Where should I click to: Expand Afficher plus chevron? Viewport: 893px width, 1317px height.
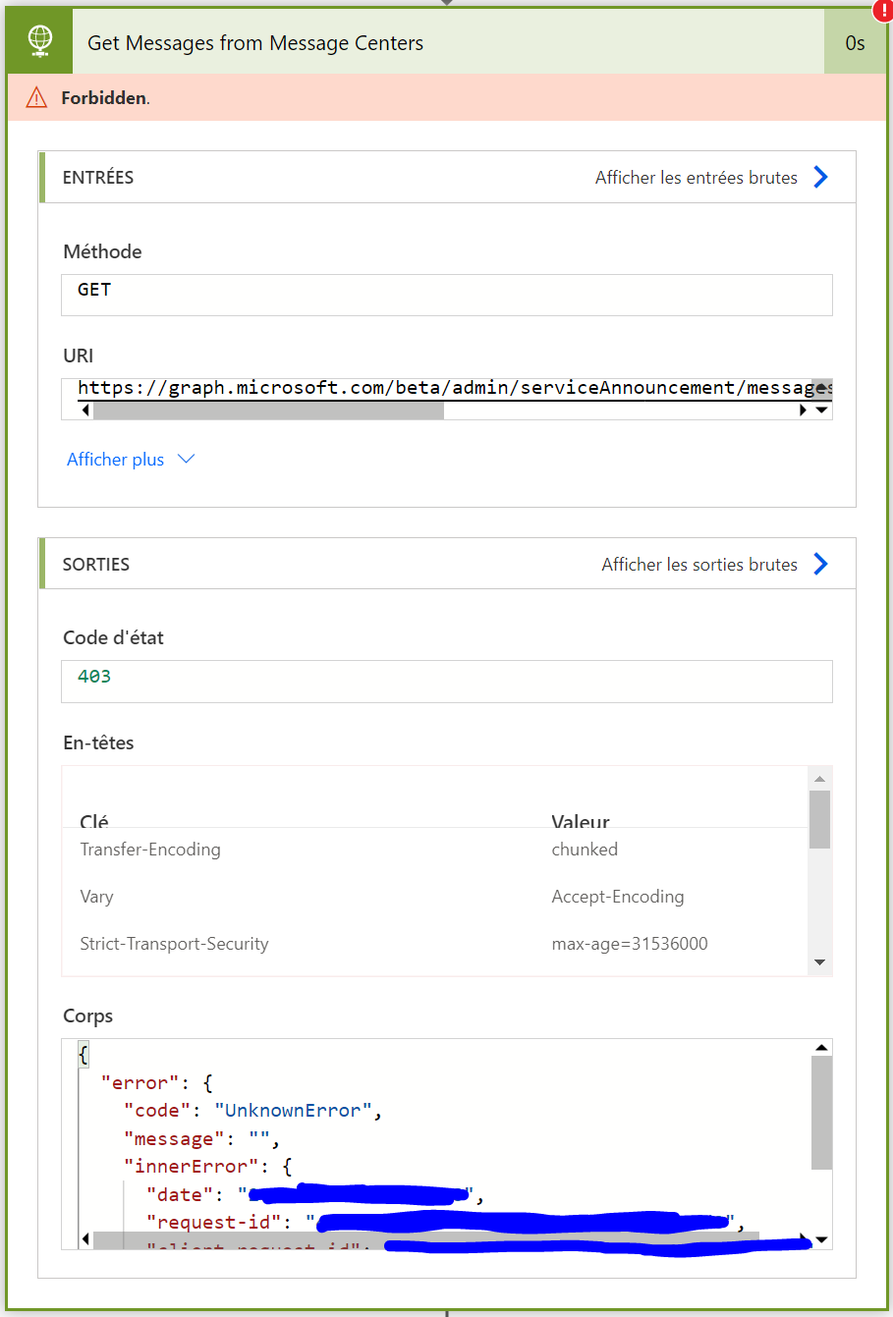[186, 460]
